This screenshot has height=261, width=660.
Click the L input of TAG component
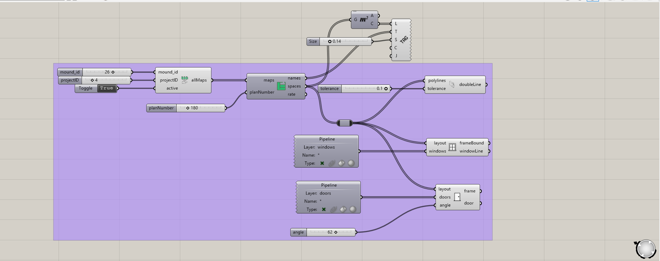[x=396, y=24]
